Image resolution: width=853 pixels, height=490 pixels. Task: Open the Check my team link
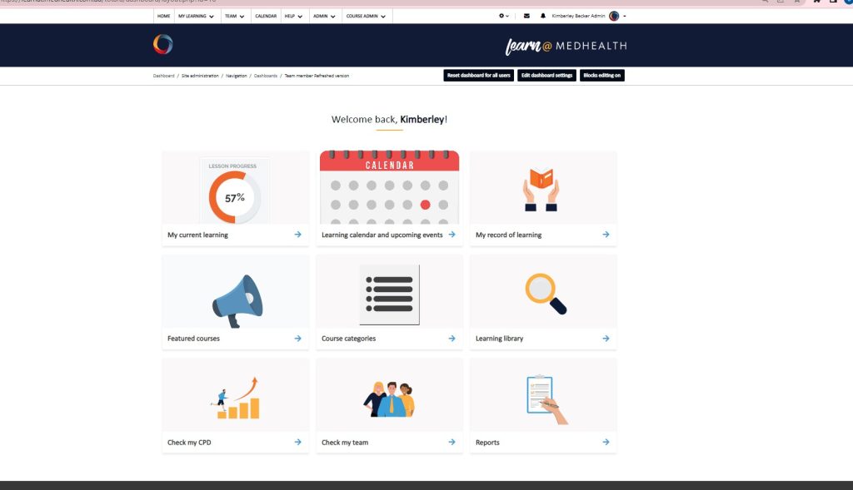[x=345, y=443]
